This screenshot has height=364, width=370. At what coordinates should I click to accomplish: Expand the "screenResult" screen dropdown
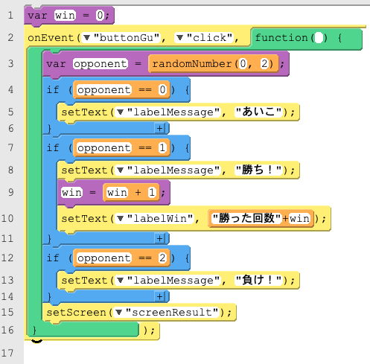click(118, 312)
